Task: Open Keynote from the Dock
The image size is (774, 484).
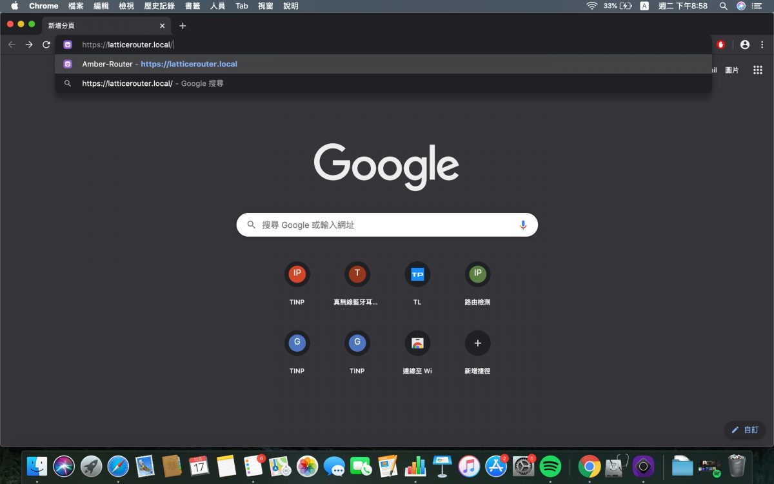Action: (x=442, y=466)
